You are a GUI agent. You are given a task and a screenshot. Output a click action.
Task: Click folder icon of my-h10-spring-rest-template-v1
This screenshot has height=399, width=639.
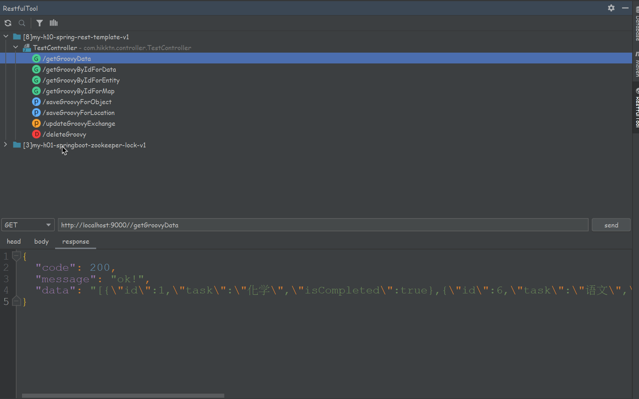pyautogui.click(x=17, y=37)
